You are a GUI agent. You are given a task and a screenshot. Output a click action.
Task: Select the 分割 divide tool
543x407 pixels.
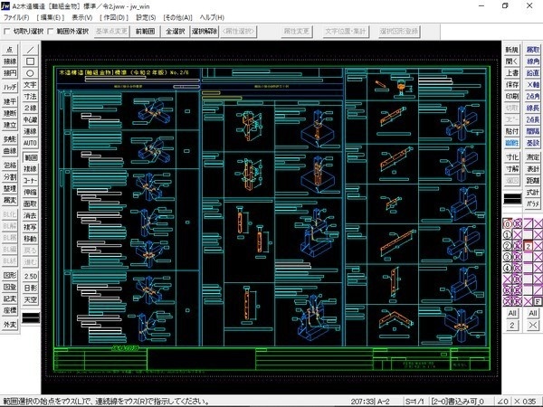(x=10, y=177)
